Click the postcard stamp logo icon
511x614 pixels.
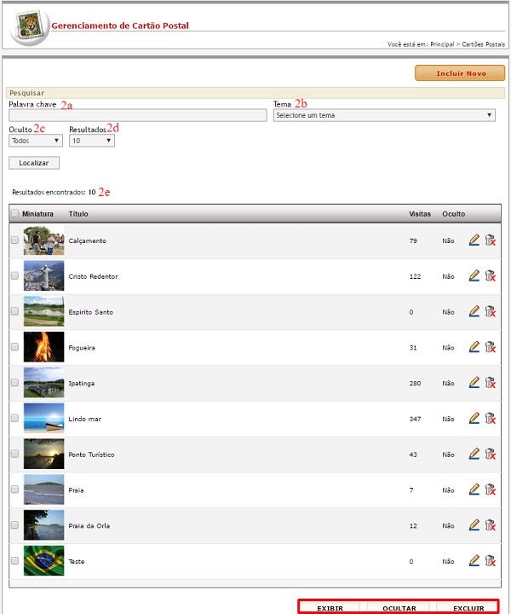[x=30, y=26]
